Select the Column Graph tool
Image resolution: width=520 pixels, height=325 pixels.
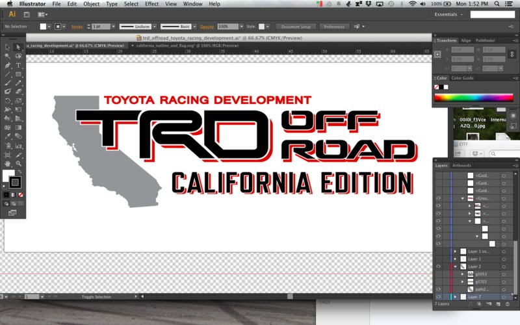tap(18, 146)
